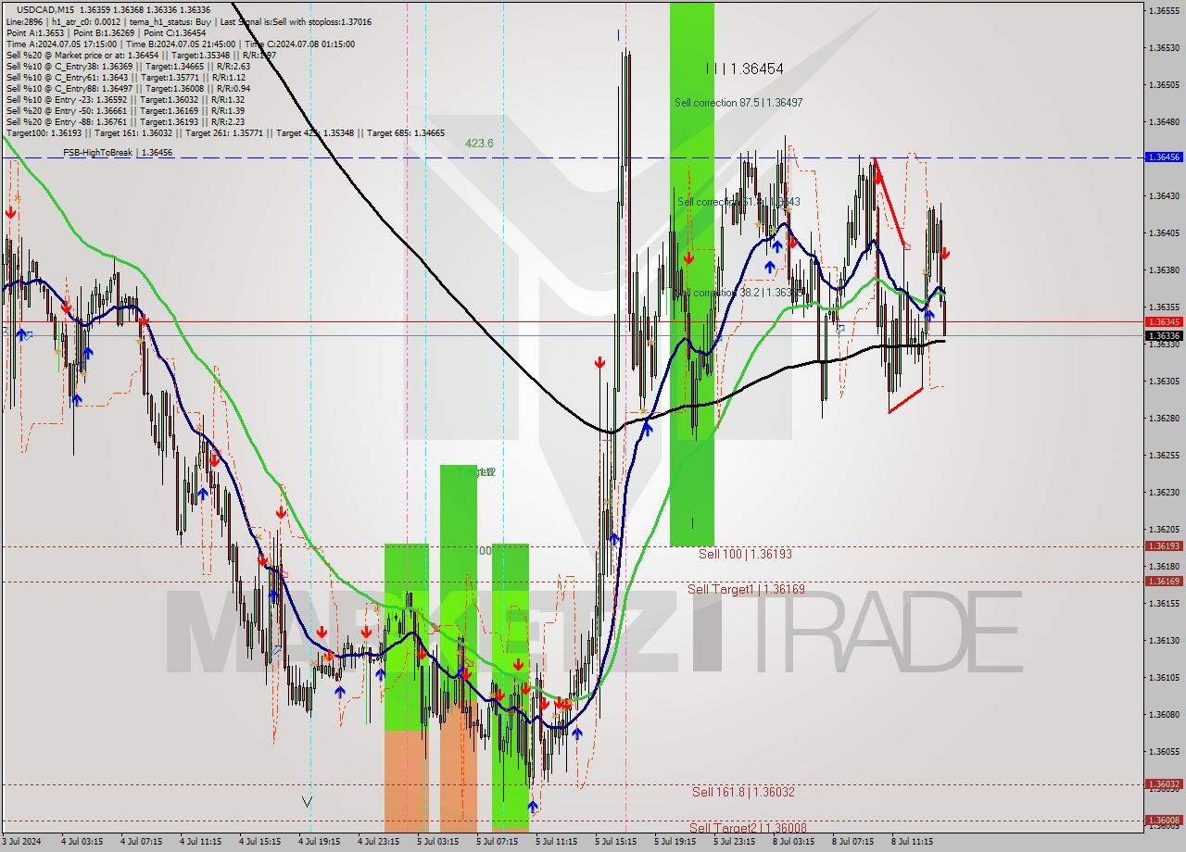This screenshot has height=852, width=1186.
Task: Click the blue 1.36456 price tag
Action: tap(1164, 157)
